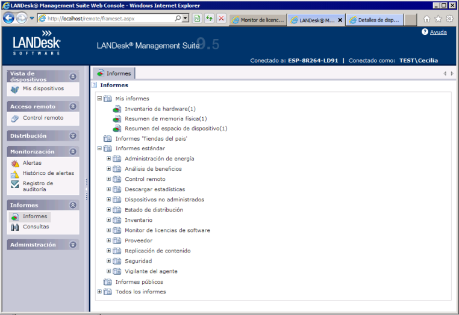This screenshot has width=459, height=315.
Task: Open the Alertas icon under Monitorización
Action: tap(14, 164)
